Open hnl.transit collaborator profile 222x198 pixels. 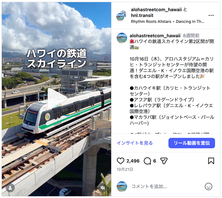click(x=142, y=16)
